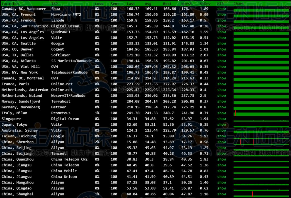This screenshot has height=198, width=291.
Task: Show MTR for Amsterdam Online.net row
Action: 222,90
